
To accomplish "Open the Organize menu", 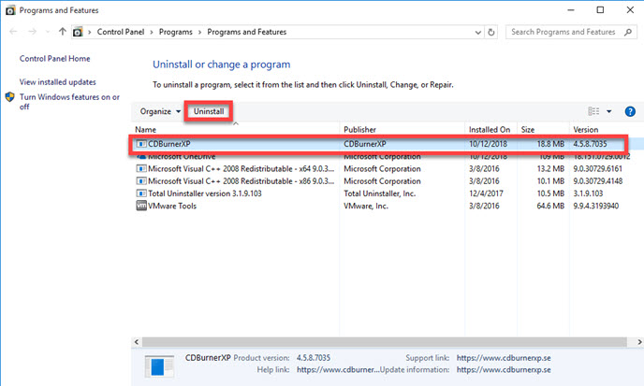I will click(160, 111).
